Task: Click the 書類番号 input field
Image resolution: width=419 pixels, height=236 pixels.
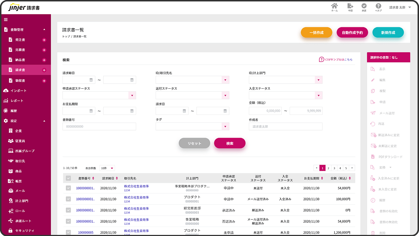Action: pyautogui.click(x=99, y=126)
